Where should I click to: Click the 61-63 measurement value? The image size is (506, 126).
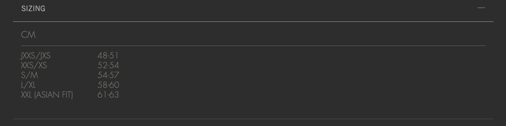click(108, 95)
